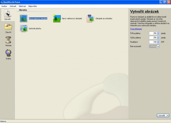Select the Vytvořit sidebar icon
171x123 pixels.
point(7,14)
